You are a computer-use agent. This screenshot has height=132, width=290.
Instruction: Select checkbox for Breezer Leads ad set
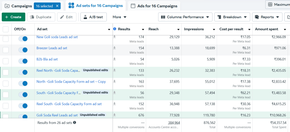[6, 50]
